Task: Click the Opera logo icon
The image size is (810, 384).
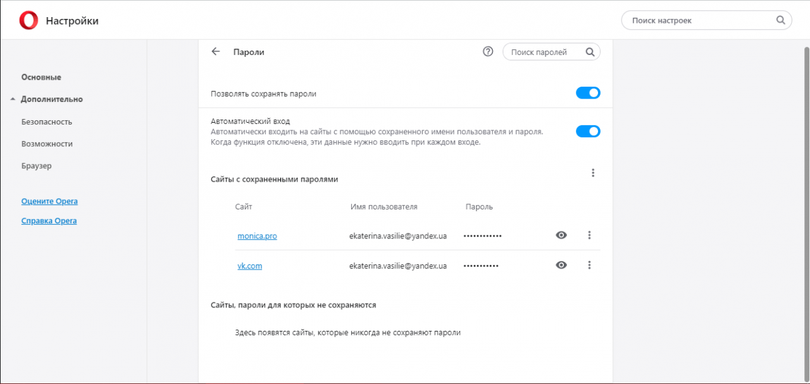Action: [x=28, y=21]
